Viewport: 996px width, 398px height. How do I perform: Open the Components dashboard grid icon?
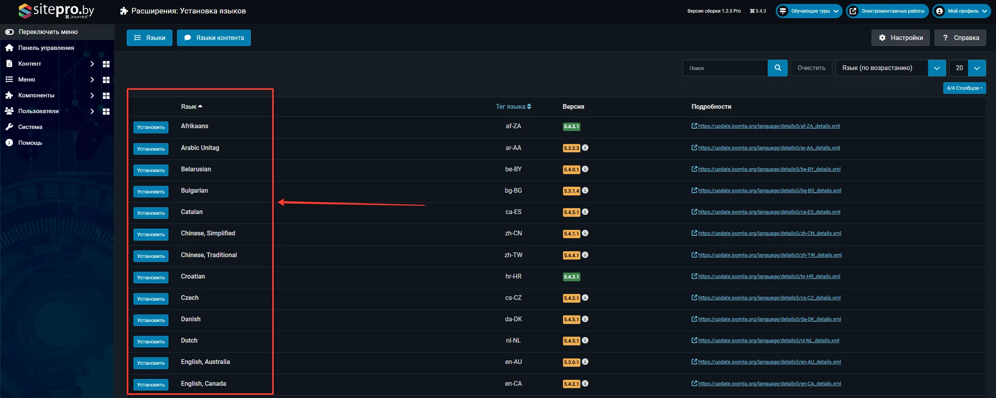[106, 96]
